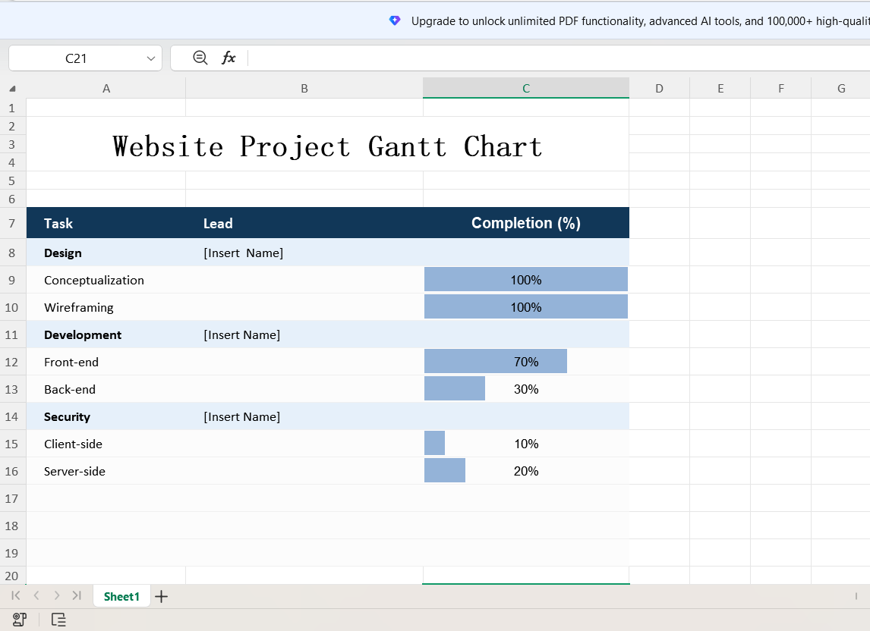Click the Lead header cell

pyautogui.click(x=304, y=224)
